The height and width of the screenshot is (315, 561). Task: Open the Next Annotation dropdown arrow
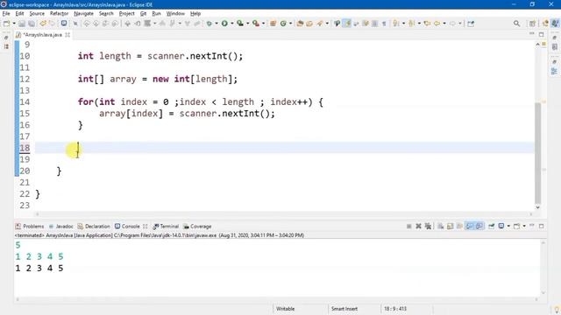click(403, 24)
